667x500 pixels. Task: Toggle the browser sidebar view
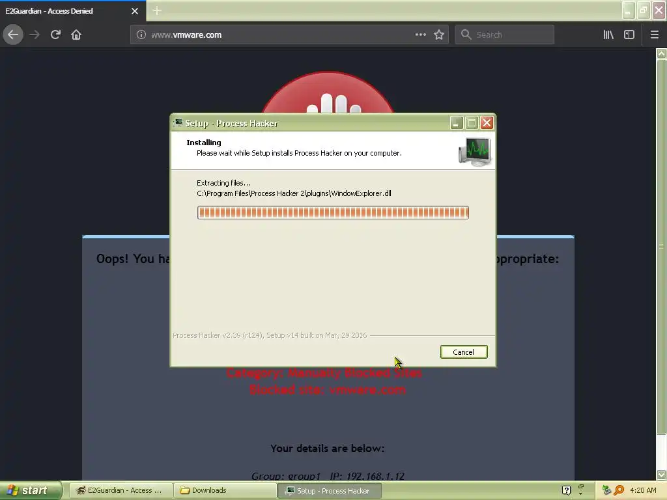(629, 35)
